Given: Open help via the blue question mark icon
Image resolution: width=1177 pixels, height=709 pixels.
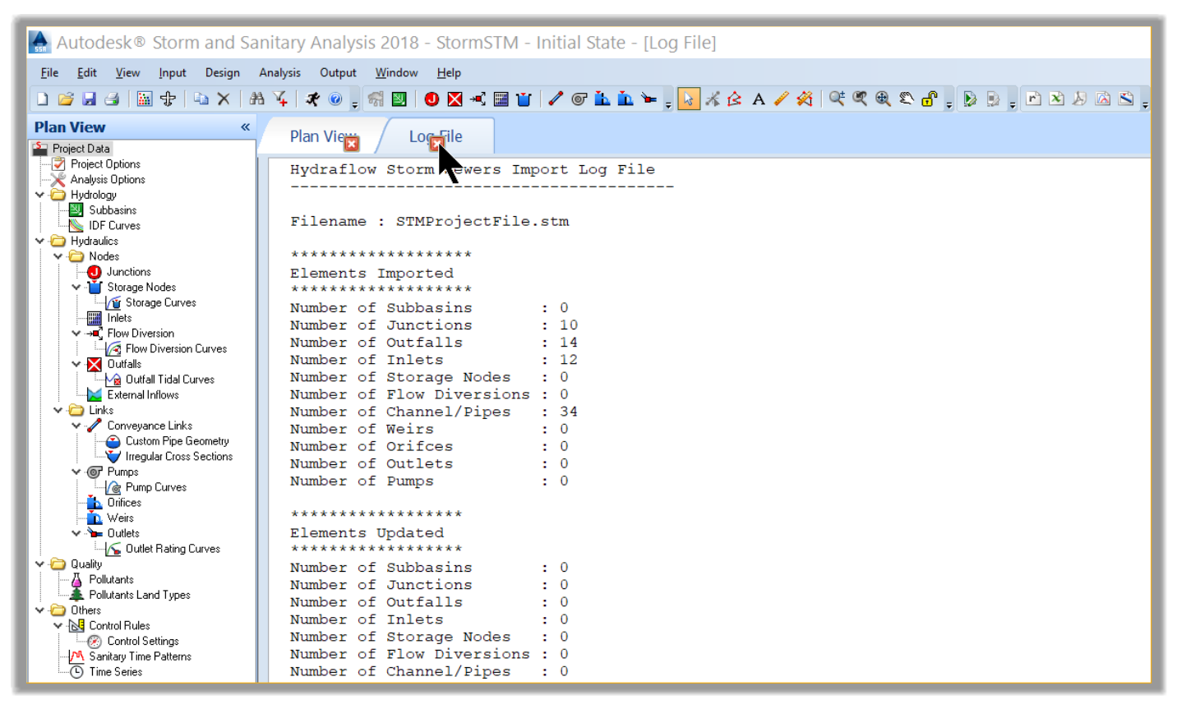Looking at the screenshot, I should pos(335,99).
